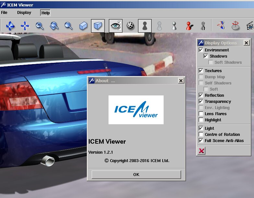Image resolution: width=254 pixels, height=198 pixels.
Task: Click the clapperboard animation icon
Action: click(250, 26)
